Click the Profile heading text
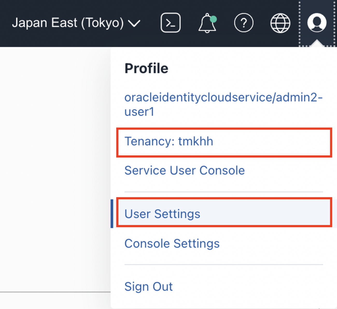The image size is (337, 309). coord(146,68)
